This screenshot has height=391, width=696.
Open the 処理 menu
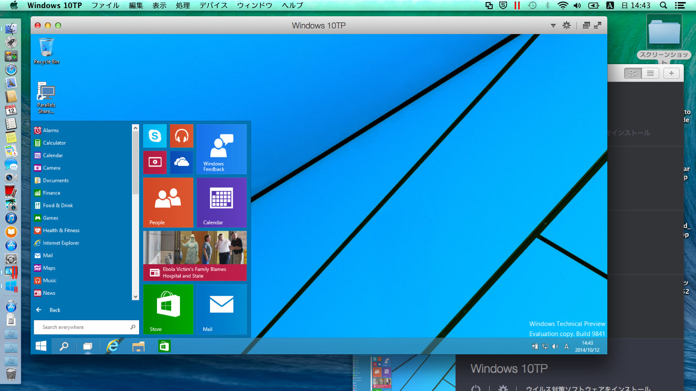pos(182,6)
